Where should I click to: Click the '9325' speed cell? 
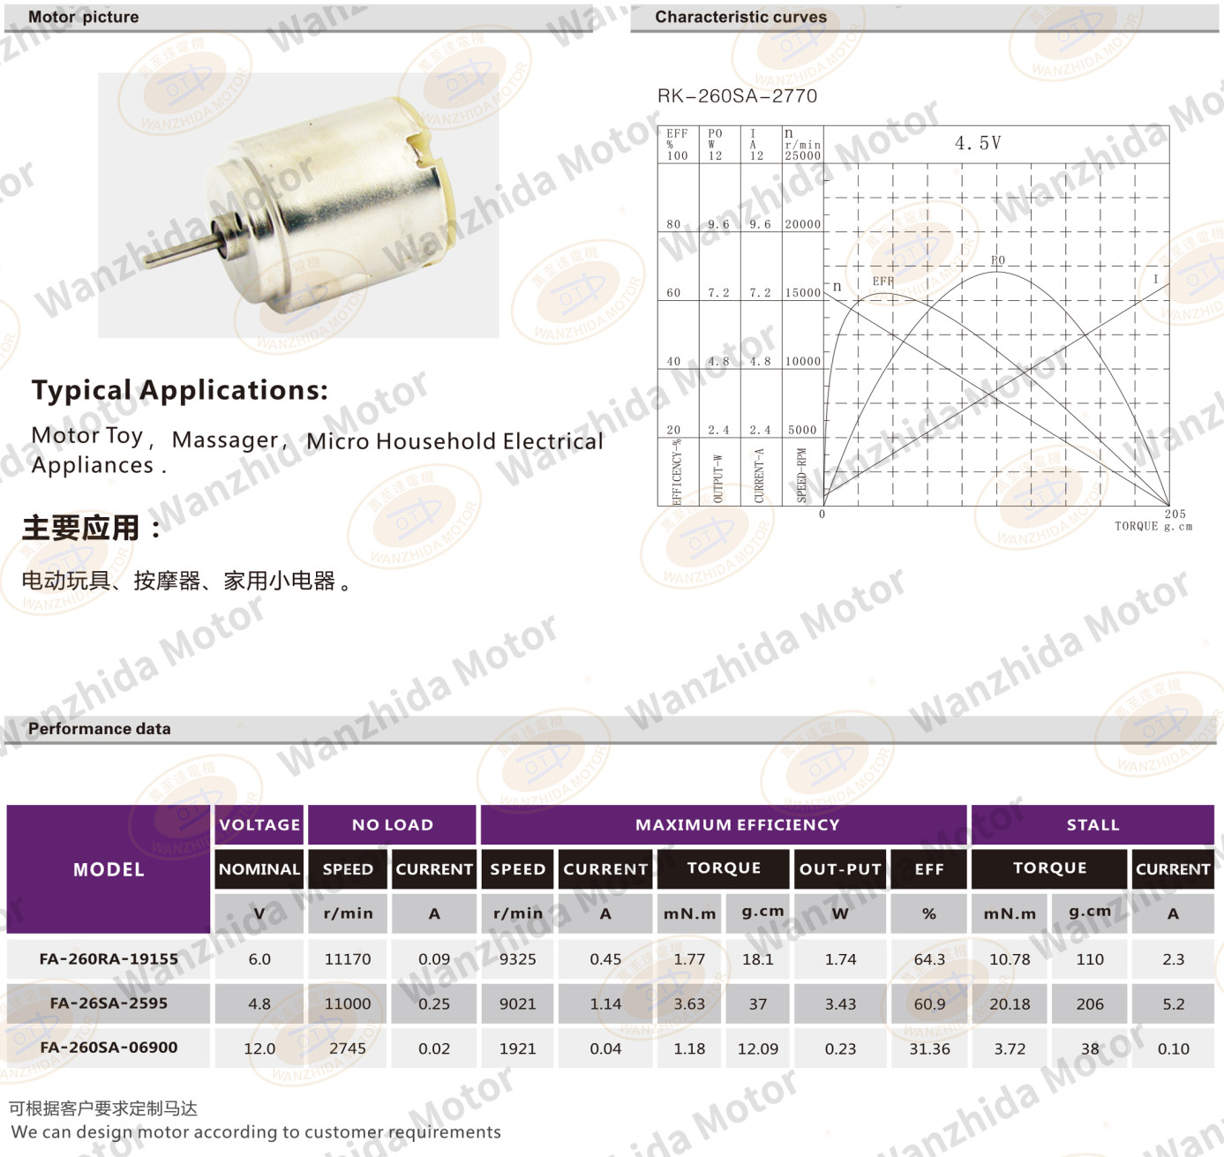[x=518, y=959]
